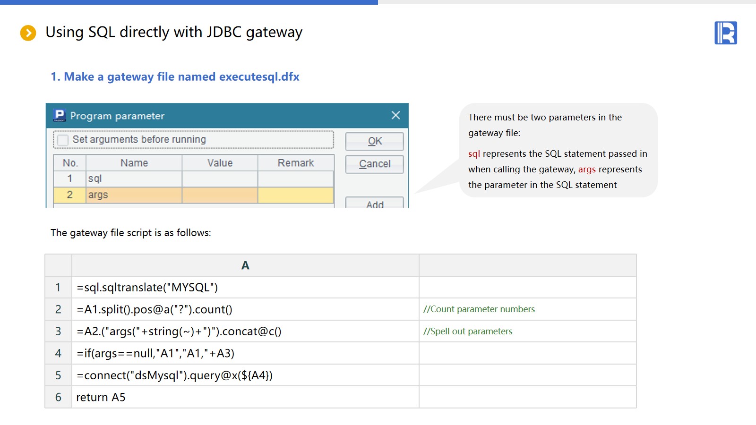Select row number 2 in parameter table
The height and width of the screenshot is (425, 756).
tap(69, 195)
